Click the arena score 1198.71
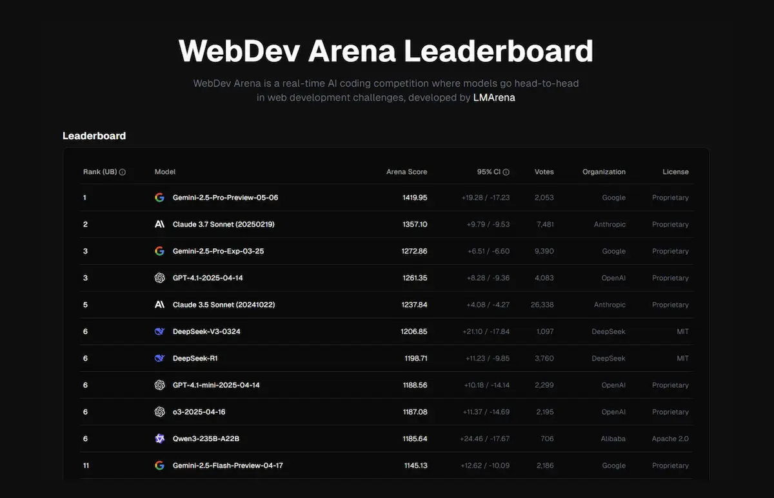This screenshot has height=498, width=774. click(x=415, y=358)
